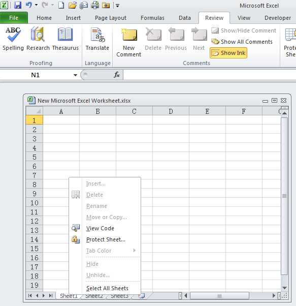Click the Save icon in quick access toolbar
This screenshot has width=296, height=306.
(18, 5)
